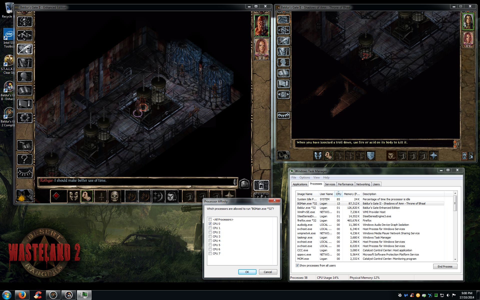The height and width of the screenshot is (300, 480).
Task: Click the eye icon in Enhanced Edition sidebar
Action: click(25, 173)
